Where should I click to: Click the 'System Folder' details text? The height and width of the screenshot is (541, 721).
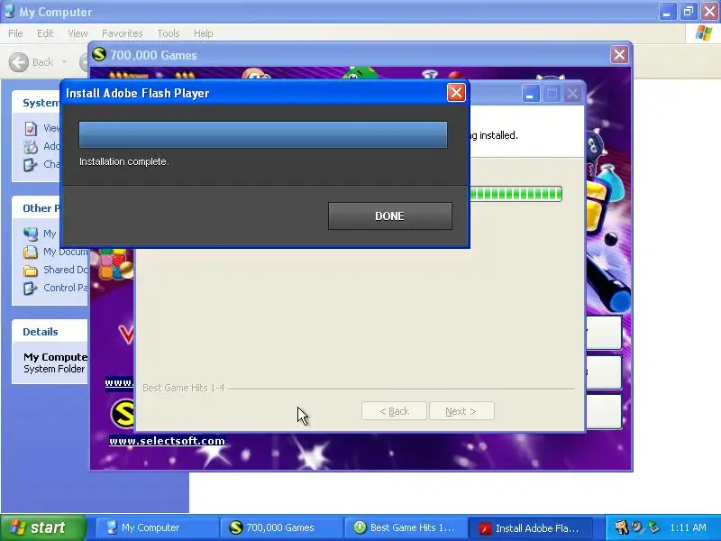point(54,369)
